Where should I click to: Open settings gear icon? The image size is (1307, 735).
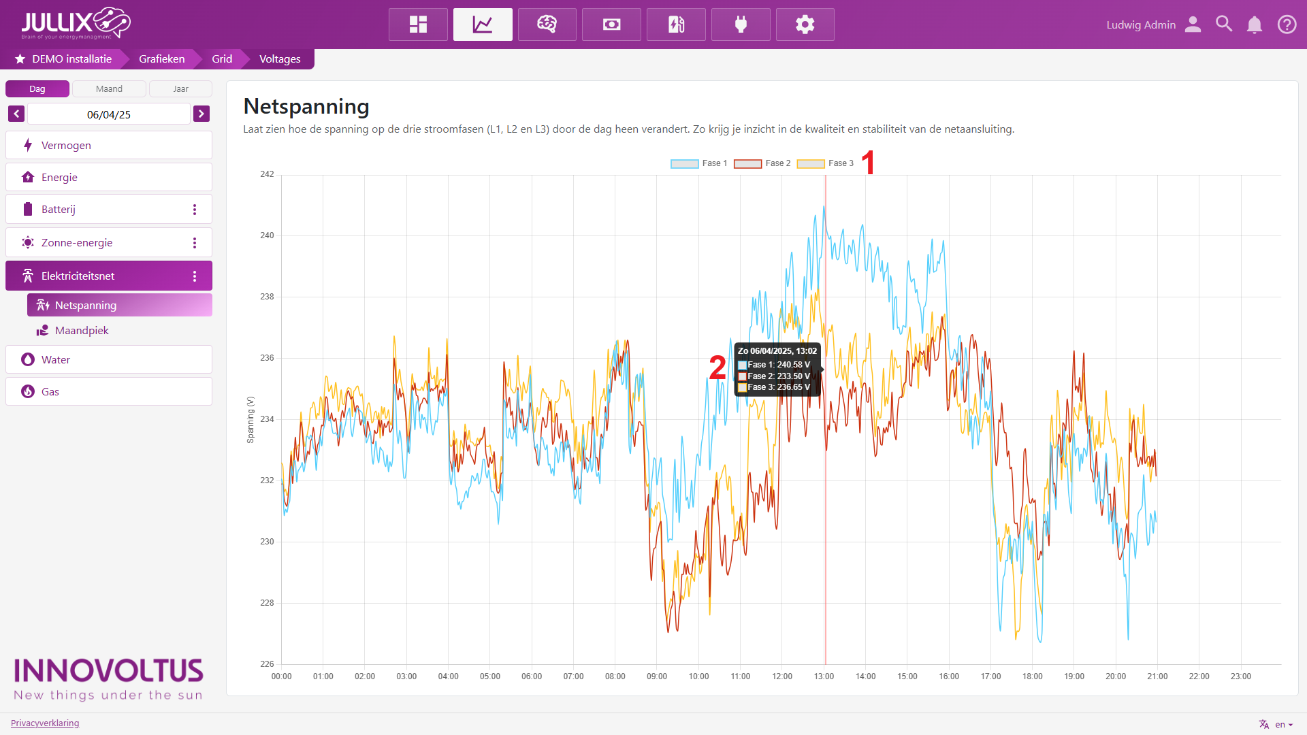click(x=805, y=24)
